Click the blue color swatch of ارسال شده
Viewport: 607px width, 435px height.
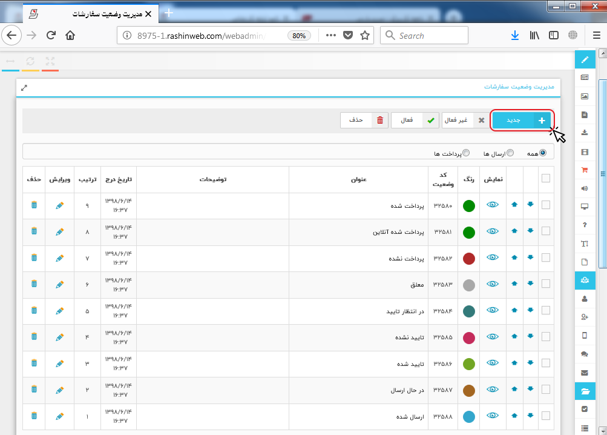pos(469,417)
